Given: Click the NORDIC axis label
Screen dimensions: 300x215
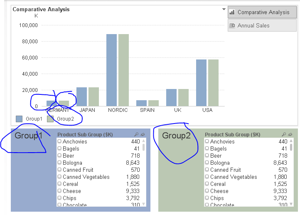Looking at the screenshot, I should pos(118,110).
